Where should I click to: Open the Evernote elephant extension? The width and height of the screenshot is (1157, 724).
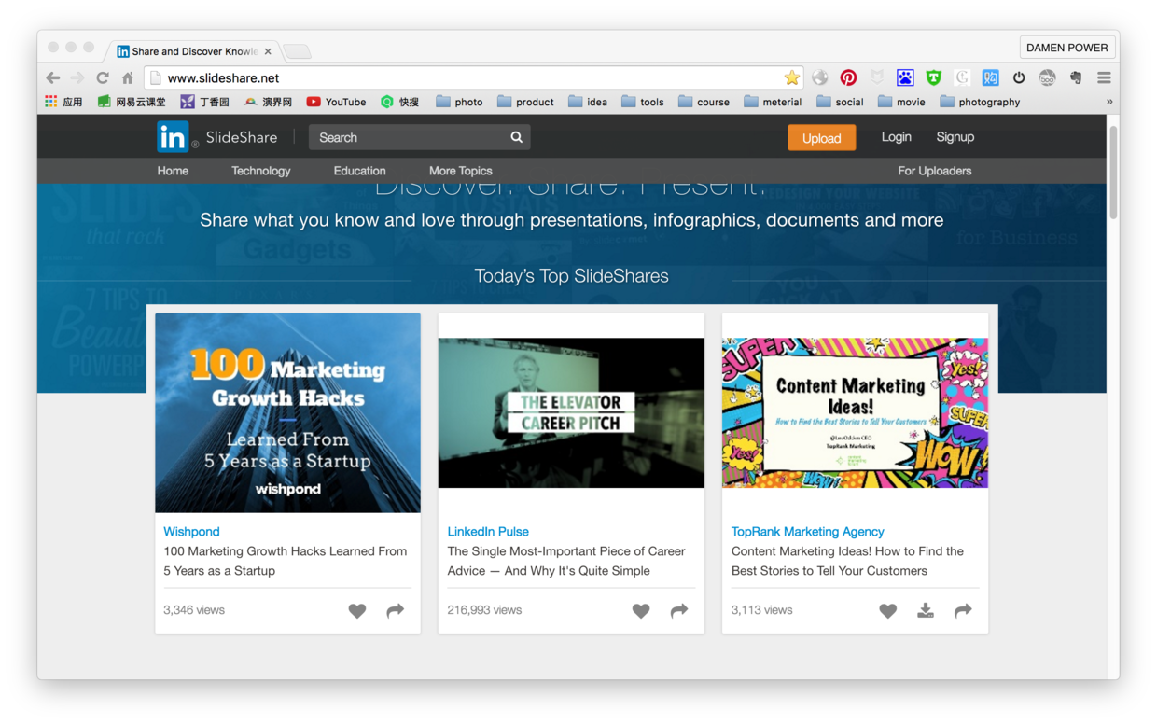point(1076,77)
